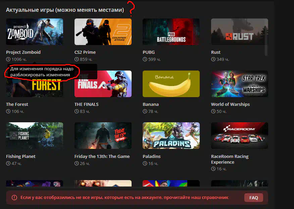294x209 pixels.
Task: Open the Paladins game cover
Action: point(171,135)
